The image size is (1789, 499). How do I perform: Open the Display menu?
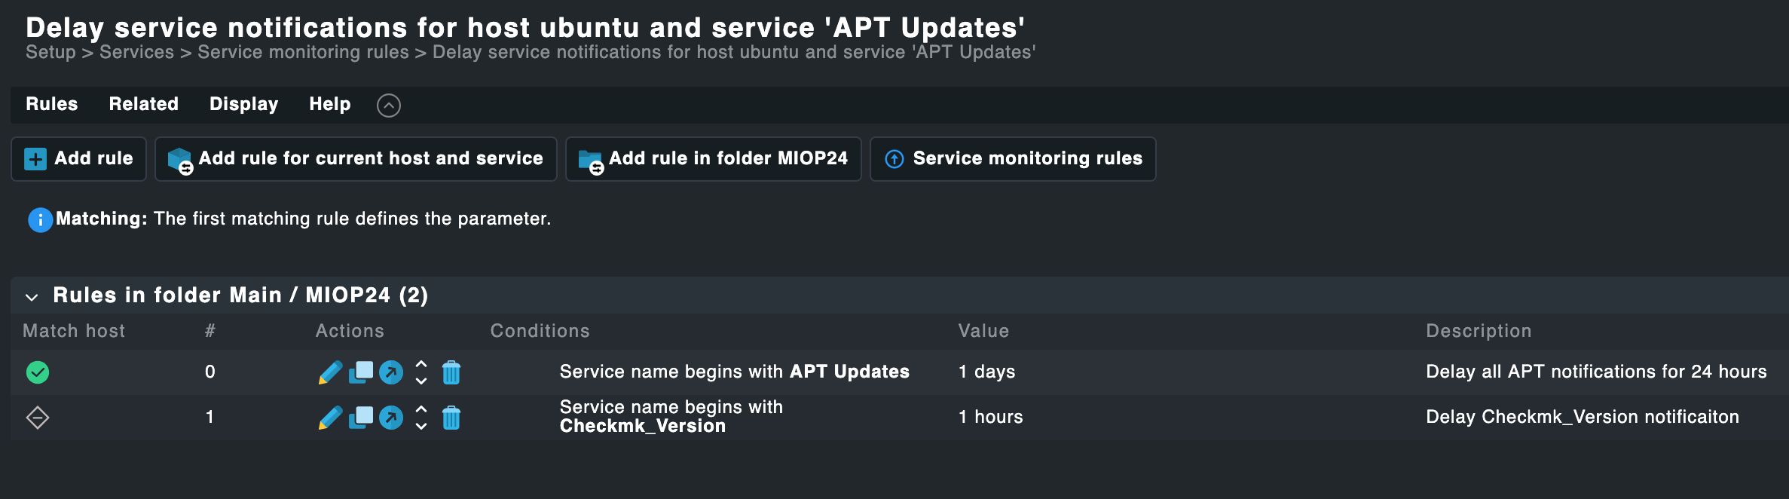(243, 104)
